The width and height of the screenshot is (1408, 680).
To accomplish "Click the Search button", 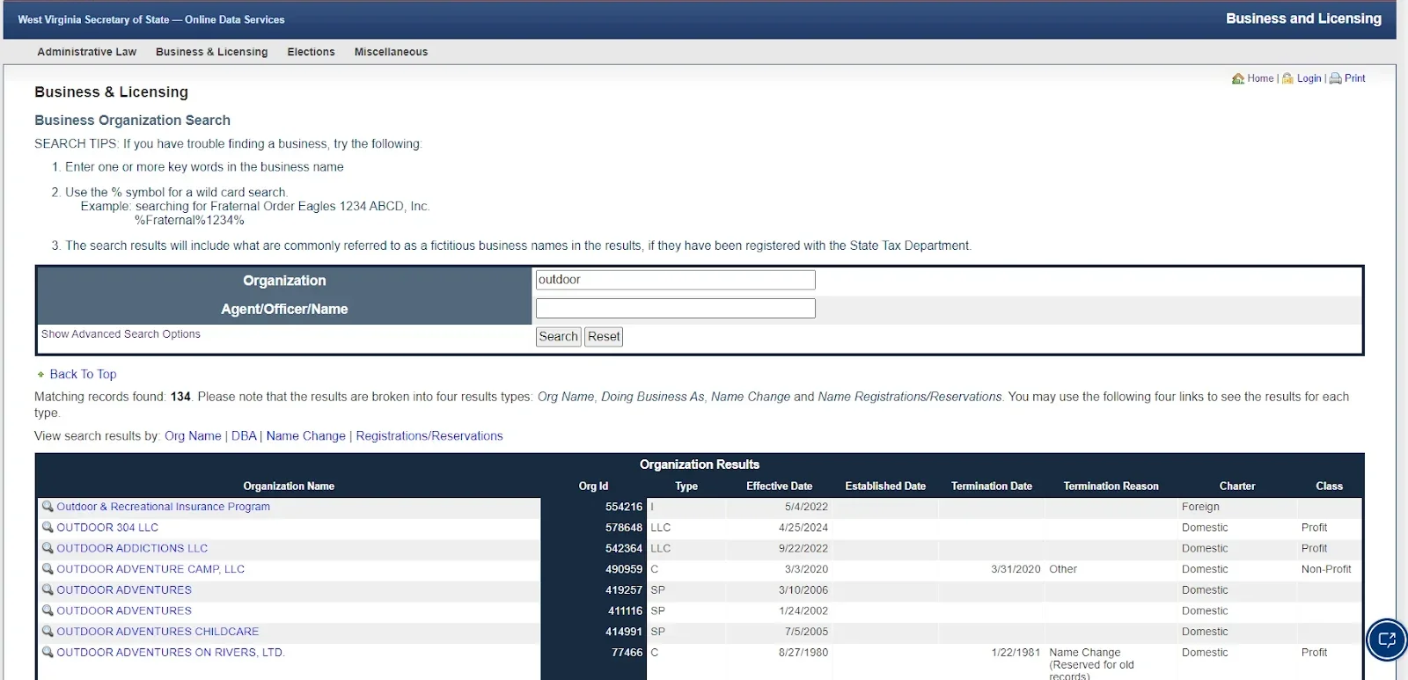I will tap(559, 337).
